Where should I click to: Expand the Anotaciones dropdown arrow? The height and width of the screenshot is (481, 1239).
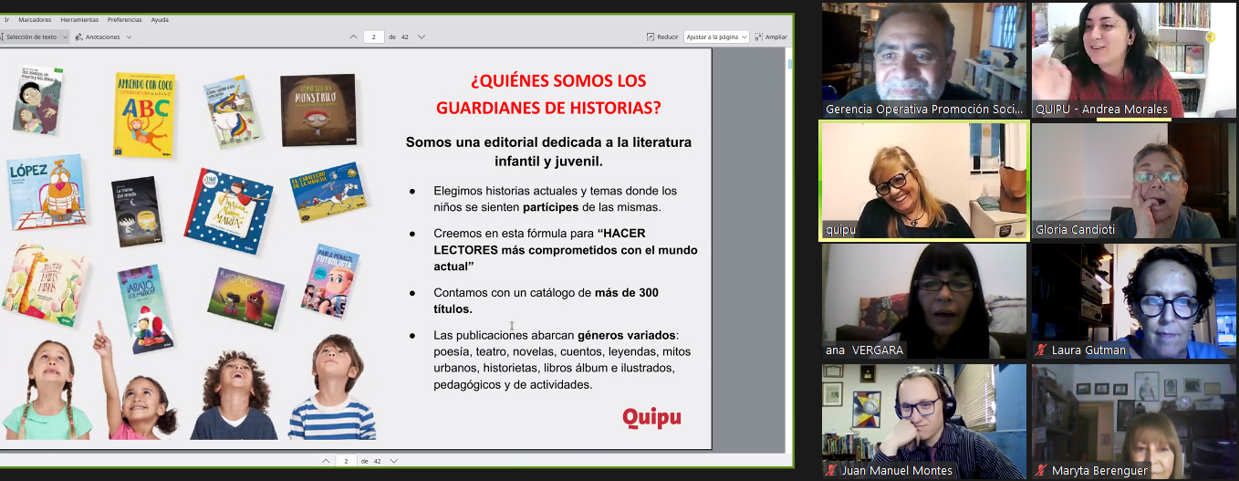(129, 37)
